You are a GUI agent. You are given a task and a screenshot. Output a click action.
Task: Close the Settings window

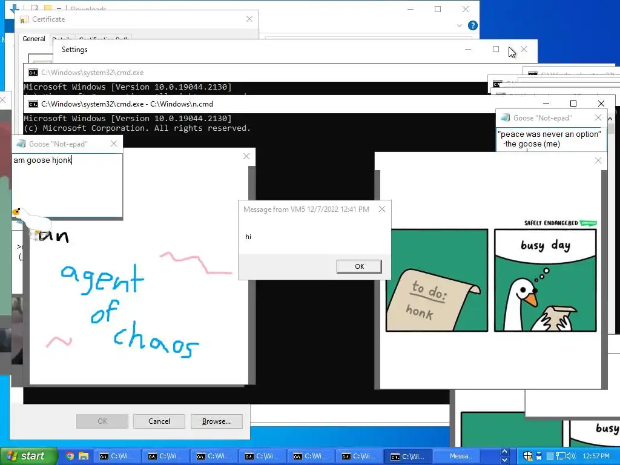[x=524, y=49]
